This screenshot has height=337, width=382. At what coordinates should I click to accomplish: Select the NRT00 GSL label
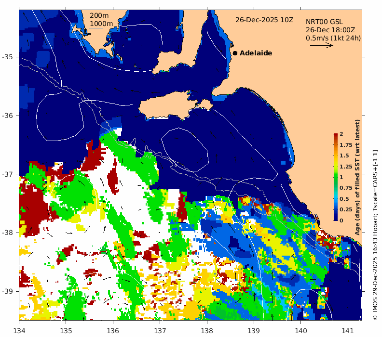(324, 22)
